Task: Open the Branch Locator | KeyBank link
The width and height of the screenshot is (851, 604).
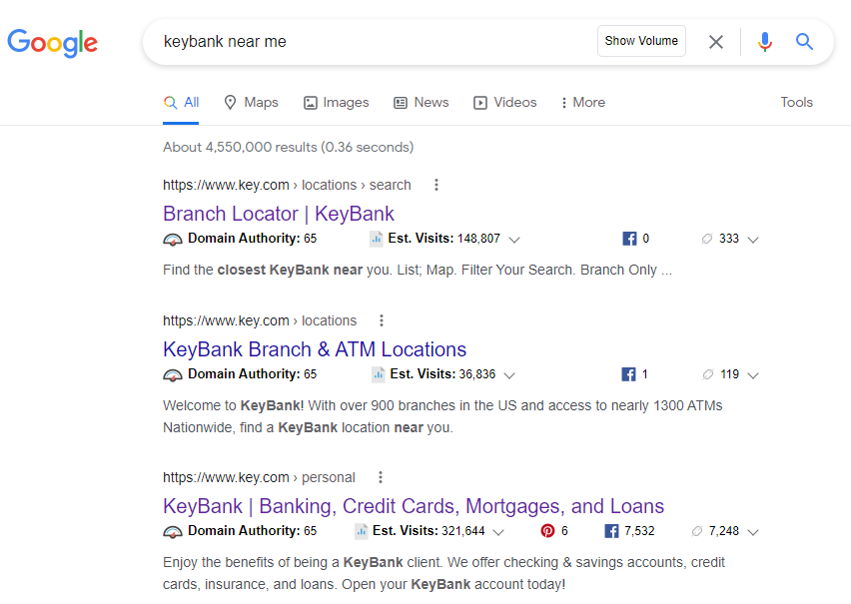Action: [x=279, y=214]
